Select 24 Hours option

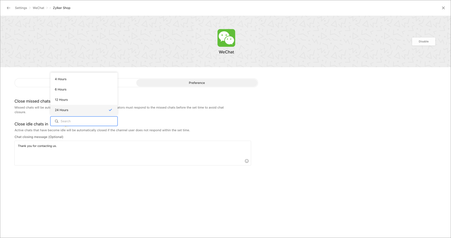[x=84, y=110]
